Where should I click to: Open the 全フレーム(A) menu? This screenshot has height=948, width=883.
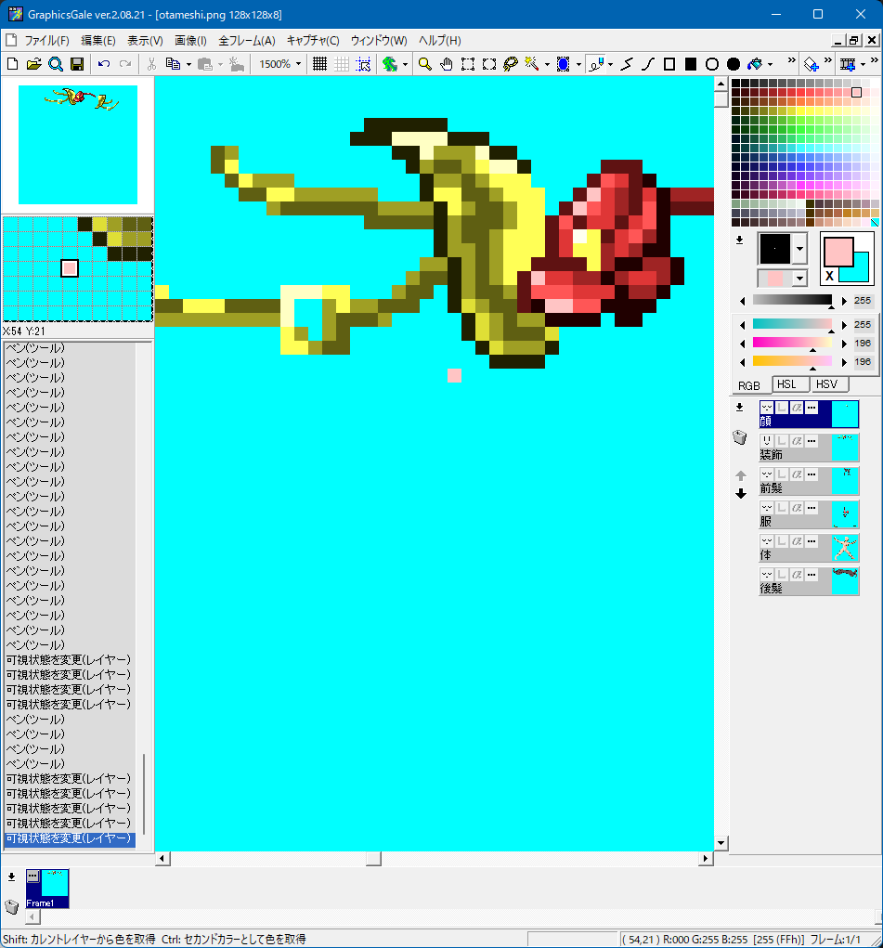[x=247, y=41]
